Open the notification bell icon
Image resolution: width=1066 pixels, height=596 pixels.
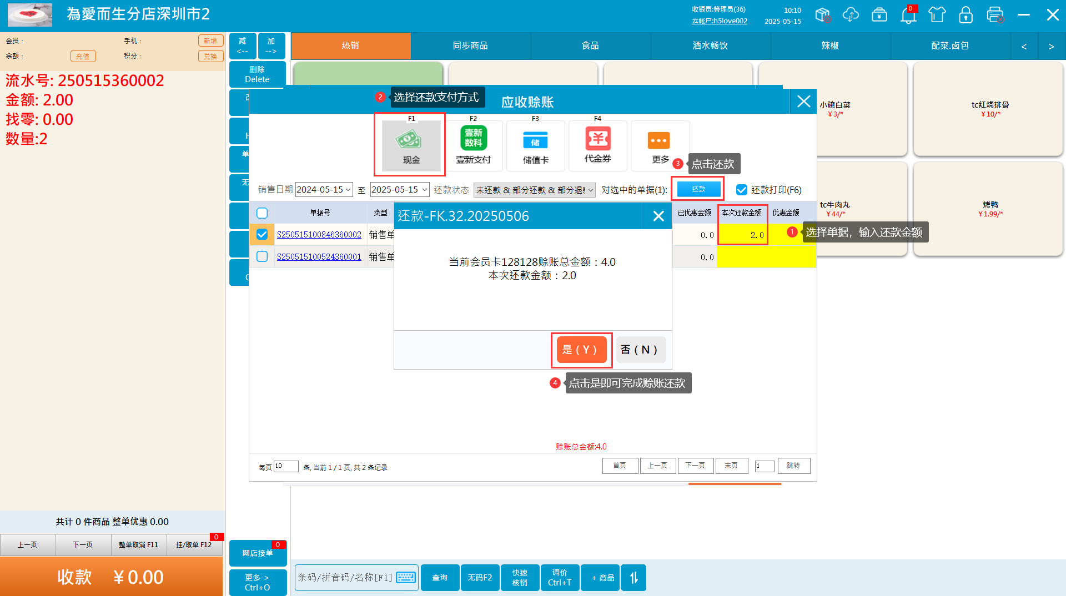click(908, 15)
